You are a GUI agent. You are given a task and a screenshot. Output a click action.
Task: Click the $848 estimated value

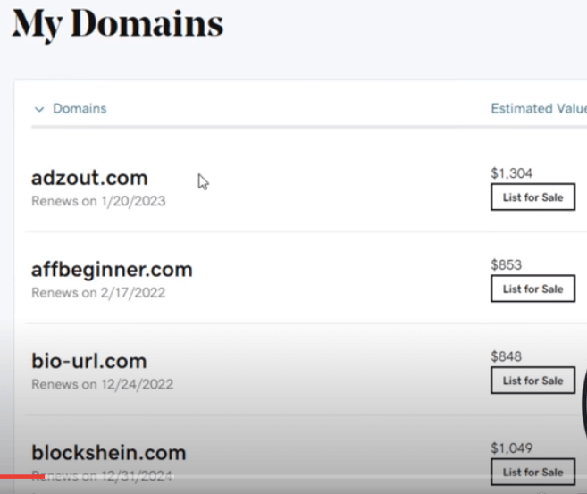(x=506, y=356)
